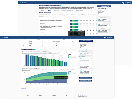This screenshot has height=99, width=132.
Task: Click help icon beside Personal- und Ressourcenbedarfsmodell title
Action: (60, 6)
